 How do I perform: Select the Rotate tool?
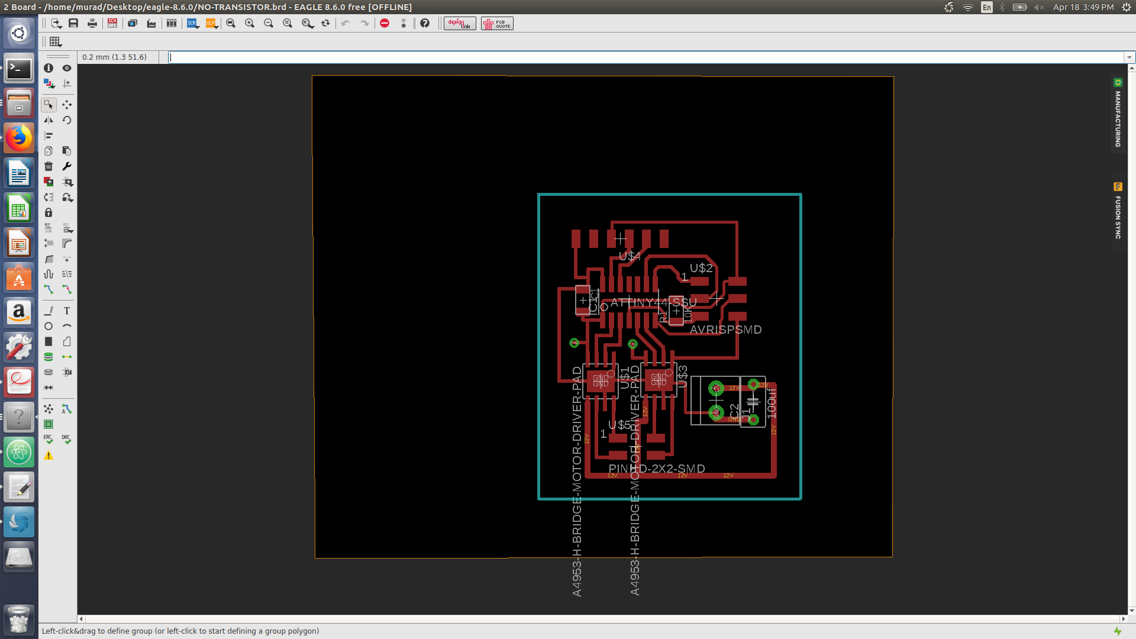click(67, 120)
